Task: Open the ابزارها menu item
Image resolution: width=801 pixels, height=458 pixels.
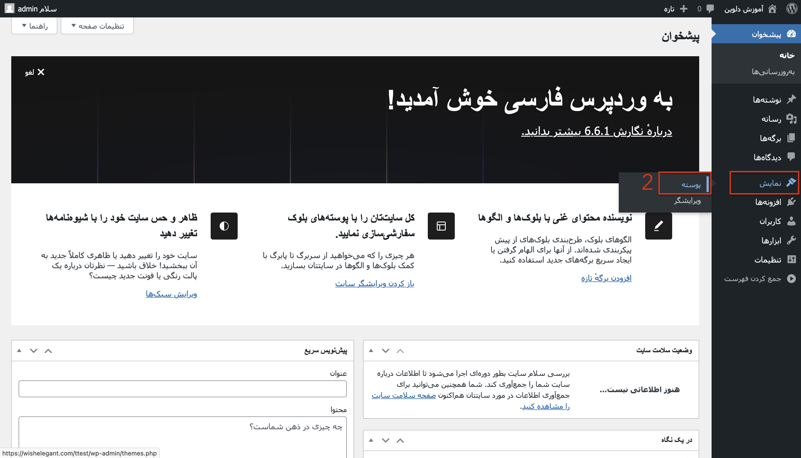Action: [x=756, y=240]
